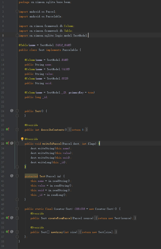
Task: Click the method name 'createFromParcel'
Action: (60, 218)
